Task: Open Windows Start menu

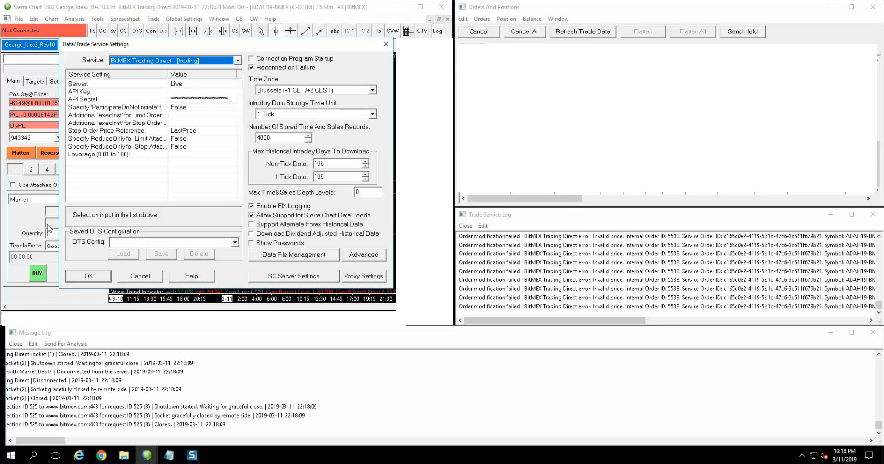Action: [x=11, y=455]
